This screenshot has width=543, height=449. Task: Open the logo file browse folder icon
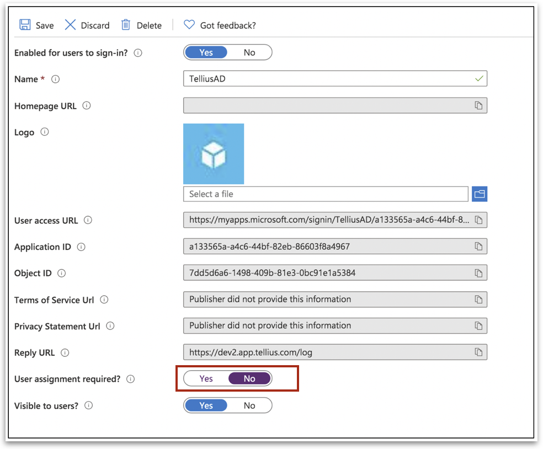(x=479, y=194)
